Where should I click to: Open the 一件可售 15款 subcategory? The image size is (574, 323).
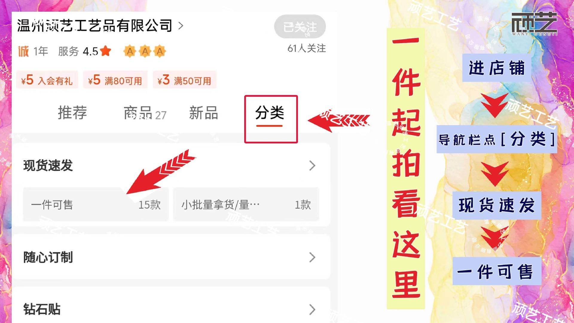[96, 205]
